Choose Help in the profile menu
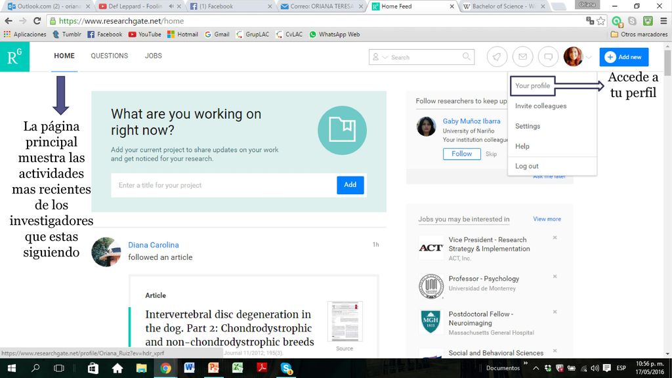 [x=522, y=146]
